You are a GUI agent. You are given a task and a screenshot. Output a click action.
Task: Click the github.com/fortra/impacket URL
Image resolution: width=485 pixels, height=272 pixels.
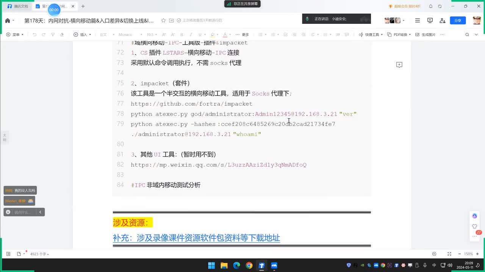[192, 104]
